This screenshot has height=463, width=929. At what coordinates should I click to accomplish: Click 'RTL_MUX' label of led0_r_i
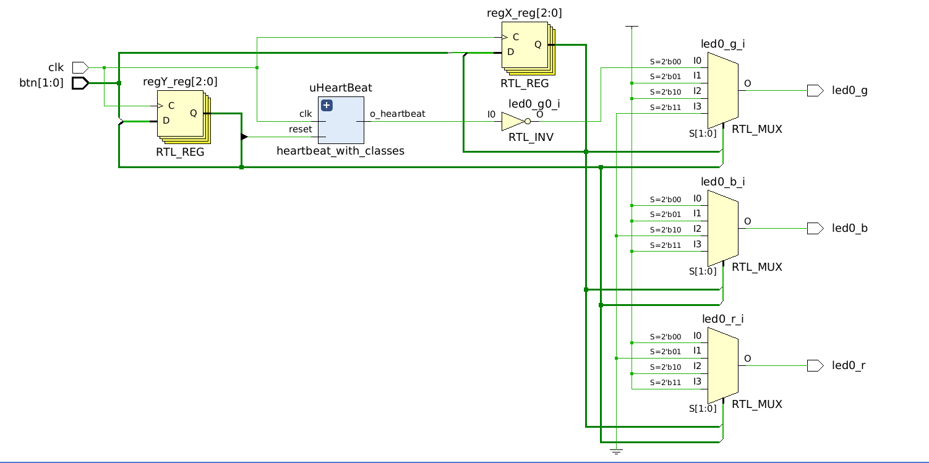(757, 404)
